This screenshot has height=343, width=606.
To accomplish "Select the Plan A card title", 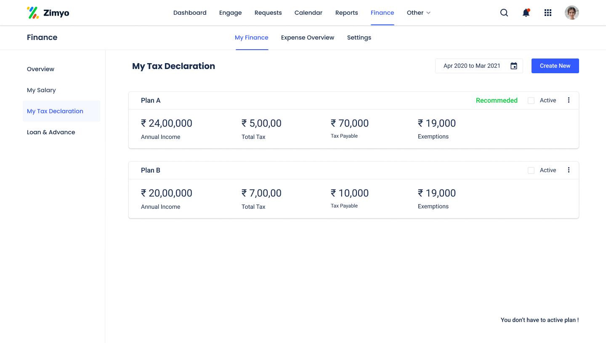I will click(151, 101).
